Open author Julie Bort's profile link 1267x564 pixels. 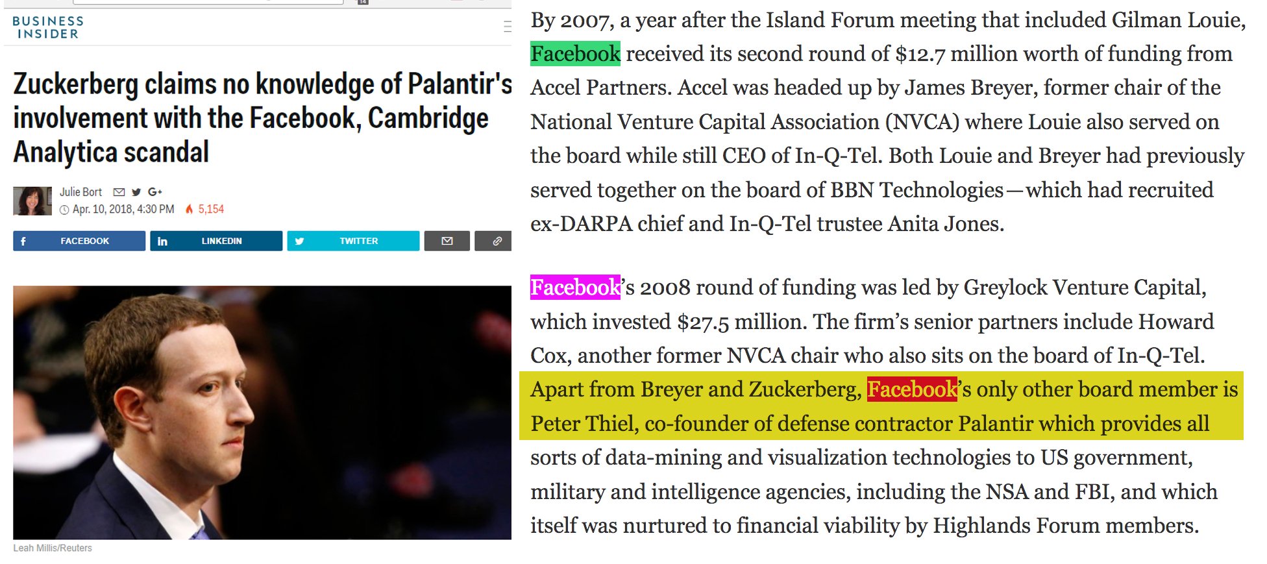click(x=80, y=192)
